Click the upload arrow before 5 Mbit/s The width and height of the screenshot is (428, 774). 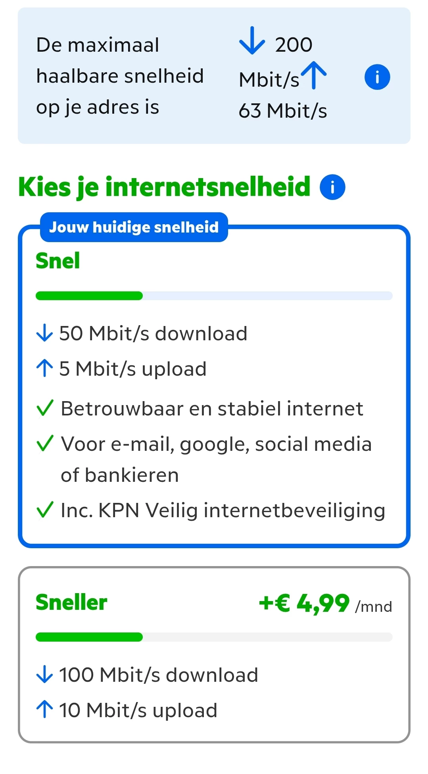click(44, 368)
